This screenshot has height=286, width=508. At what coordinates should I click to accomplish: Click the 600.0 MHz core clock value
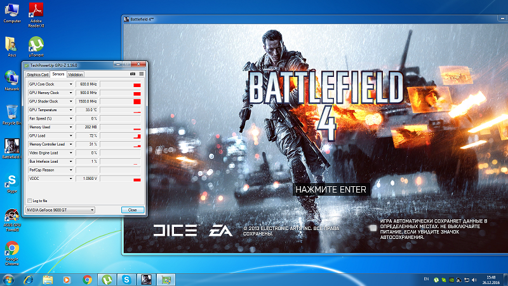[x=87, y=85]
